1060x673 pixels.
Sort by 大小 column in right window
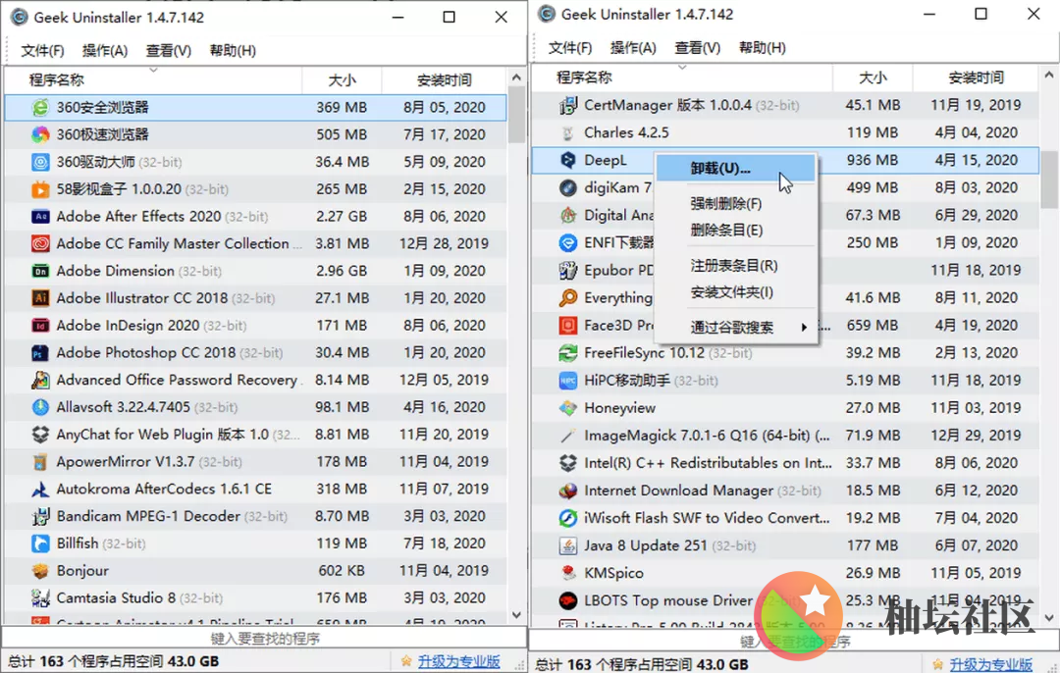[x=873, y=78]
